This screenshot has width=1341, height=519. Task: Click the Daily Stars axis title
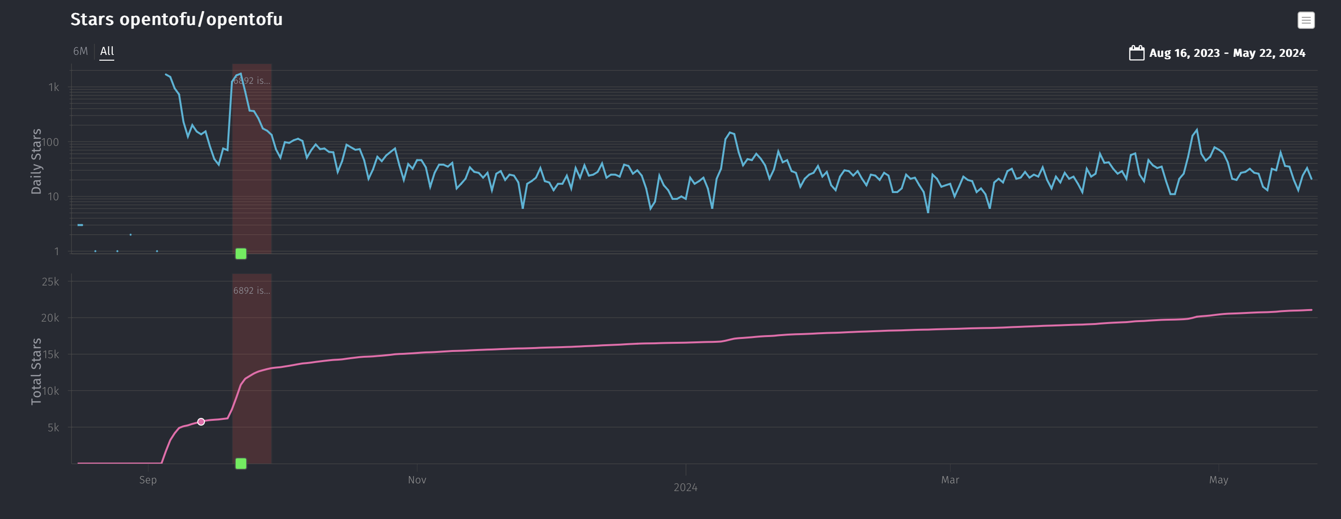click(36, 161)
